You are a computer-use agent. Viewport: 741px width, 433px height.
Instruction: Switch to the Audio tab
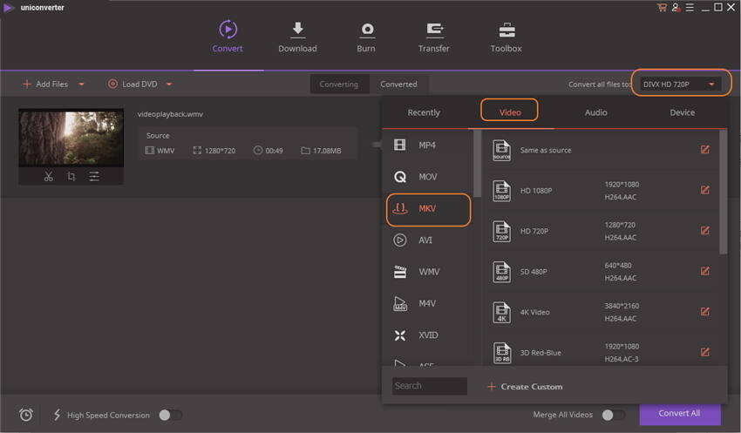pyautogui.click(x=596, y=112)
